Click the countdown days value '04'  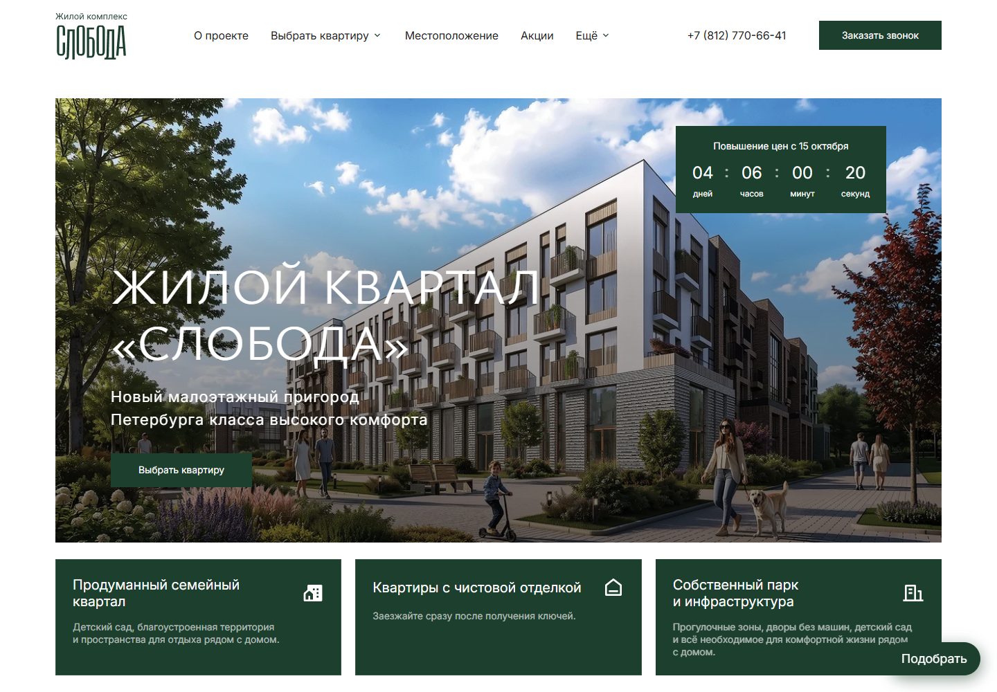pyautogui.click(x=703, y=172)
